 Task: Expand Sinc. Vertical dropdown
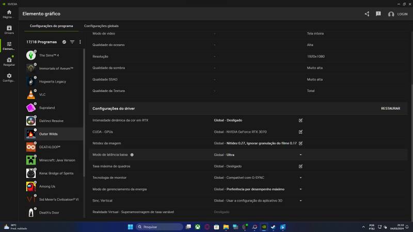pos(300,201)
